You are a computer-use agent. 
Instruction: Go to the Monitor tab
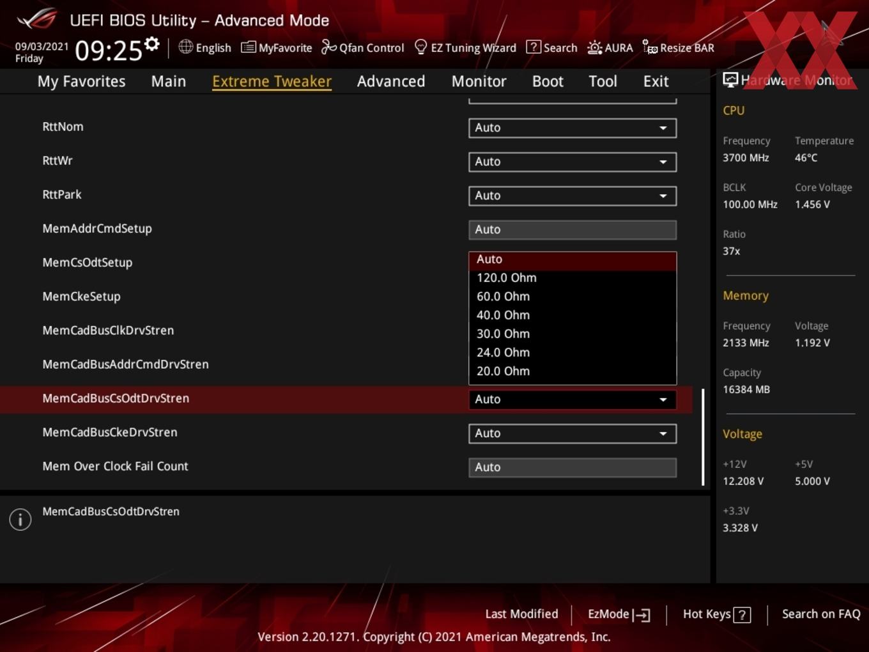click(x=479, y=81)
